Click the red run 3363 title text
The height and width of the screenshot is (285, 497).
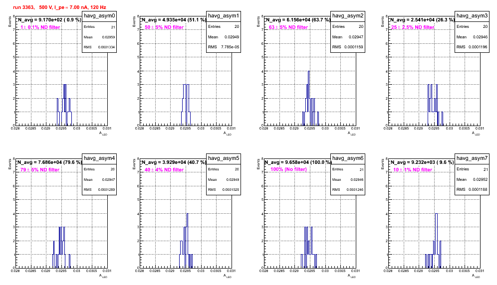(x=59, y=7)
